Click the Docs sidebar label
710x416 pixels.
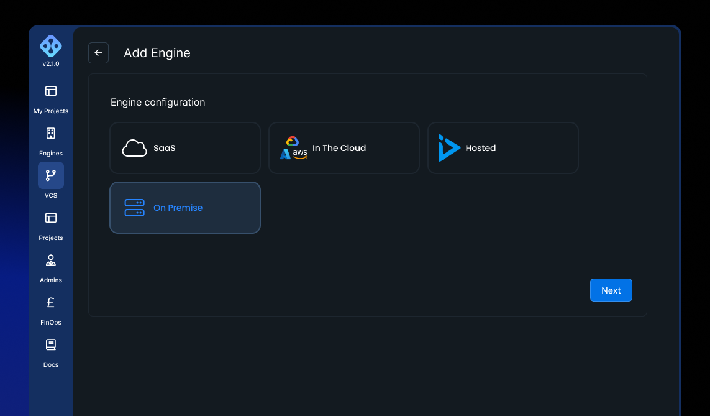click(51, 365)
